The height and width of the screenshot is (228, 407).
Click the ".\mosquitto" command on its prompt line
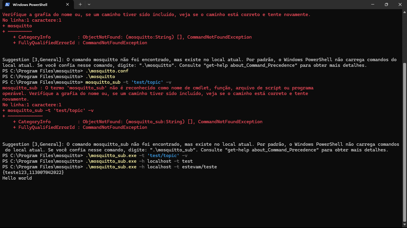(100, 77)
